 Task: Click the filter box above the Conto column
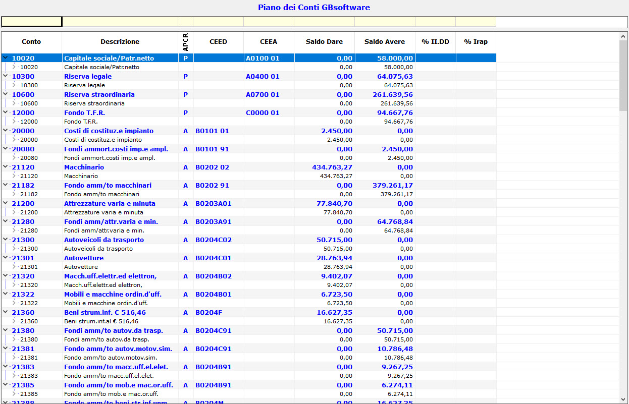pyautogui.click(x=31, y=22)
